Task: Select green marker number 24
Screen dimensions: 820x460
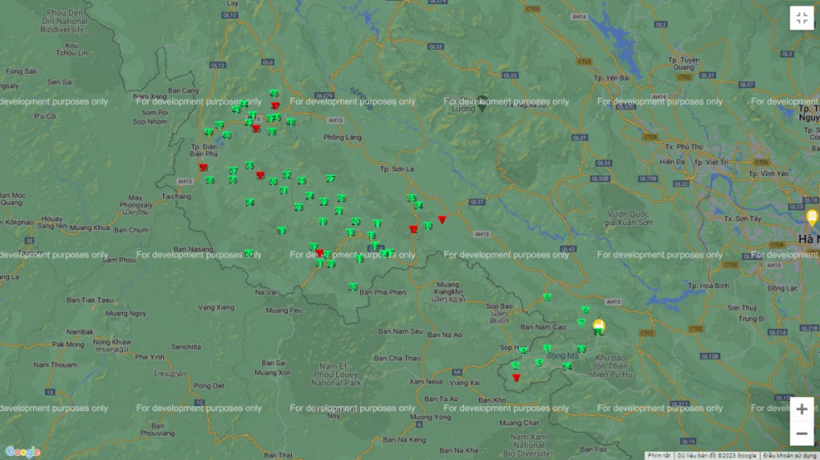Action: tap(310, 196)
